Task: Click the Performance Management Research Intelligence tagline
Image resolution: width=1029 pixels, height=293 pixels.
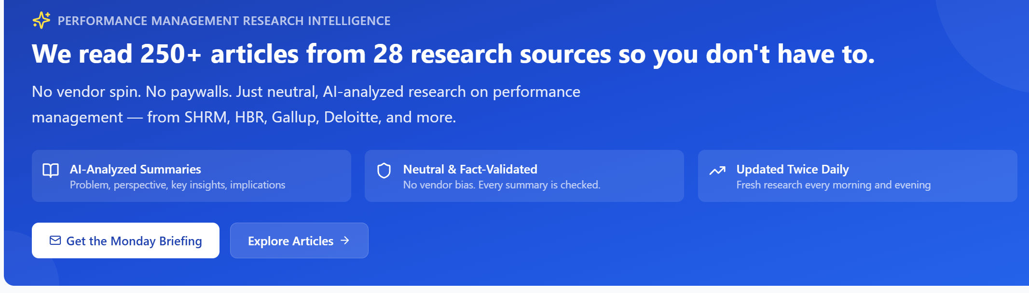Action: (x=224, y=21)
